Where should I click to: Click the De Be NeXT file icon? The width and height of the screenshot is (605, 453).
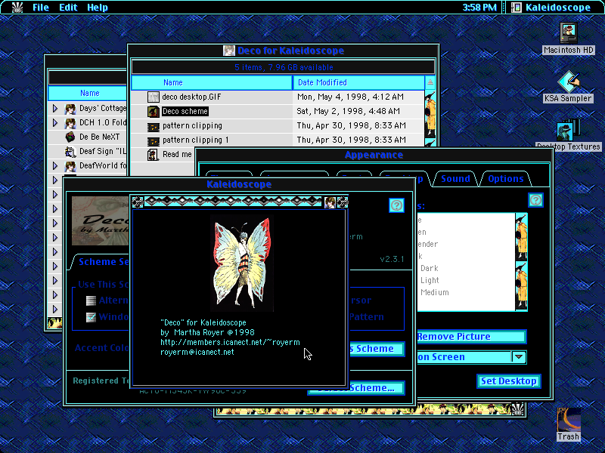coord(70,137)
